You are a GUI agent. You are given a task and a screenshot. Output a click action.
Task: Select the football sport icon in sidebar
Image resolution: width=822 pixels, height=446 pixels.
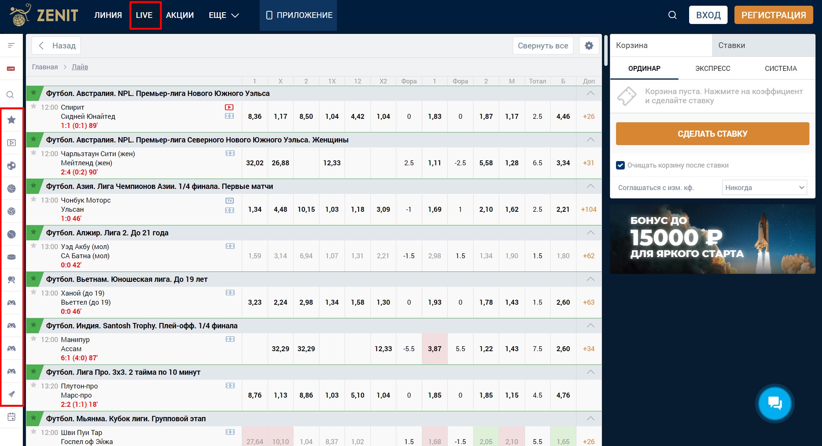[11, 166]
